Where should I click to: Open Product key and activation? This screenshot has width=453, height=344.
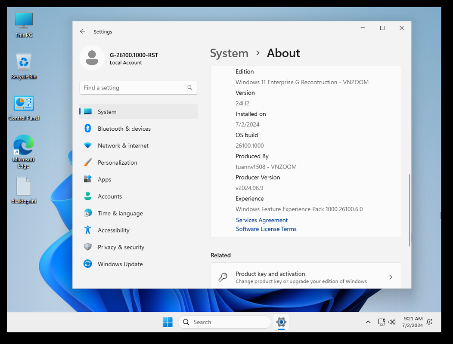(x=306, y=276)
